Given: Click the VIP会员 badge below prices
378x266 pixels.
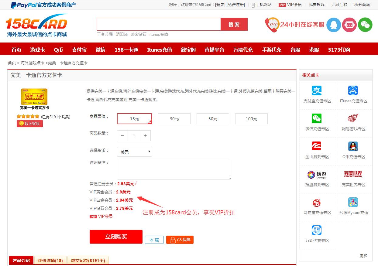Looking at the screenshot, I should click(101, 216).
